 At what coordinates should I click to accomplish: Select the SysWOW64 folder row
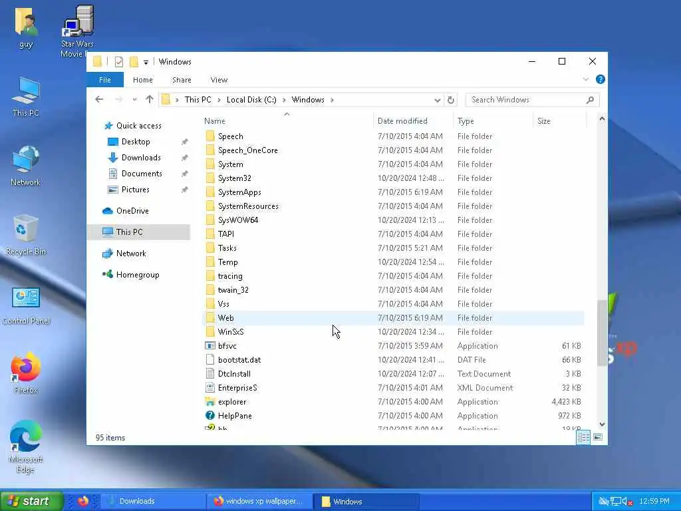click(x=394, y=220)
